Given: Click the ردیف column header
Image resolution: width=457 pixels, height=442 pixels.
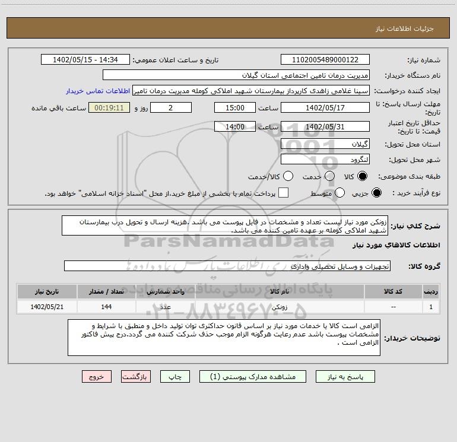Looking at the screenshot, I should (431, 291).
